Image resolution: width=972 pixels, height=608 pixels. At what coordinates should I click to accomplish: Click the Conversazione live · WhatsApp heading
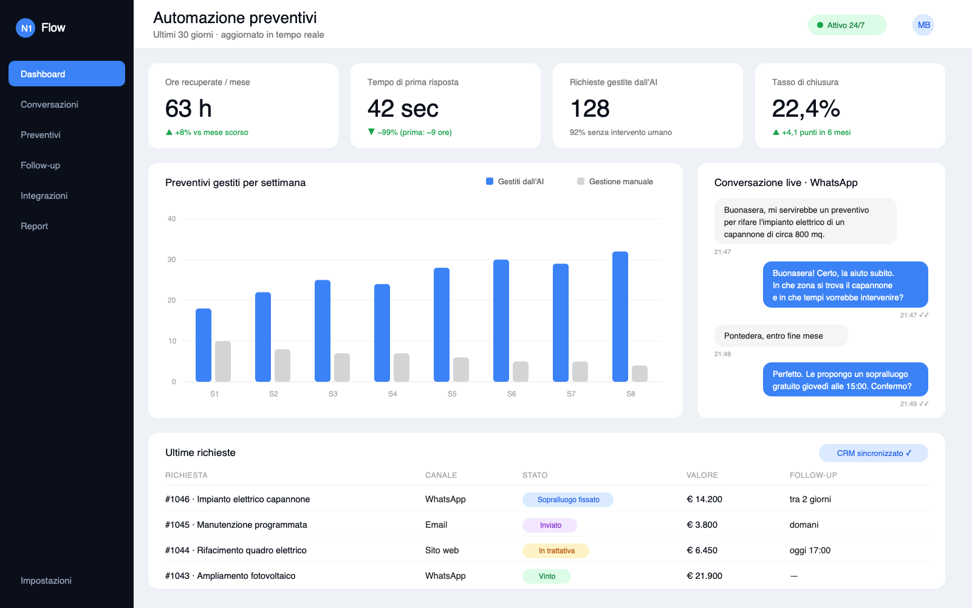[x=786, y=182]
